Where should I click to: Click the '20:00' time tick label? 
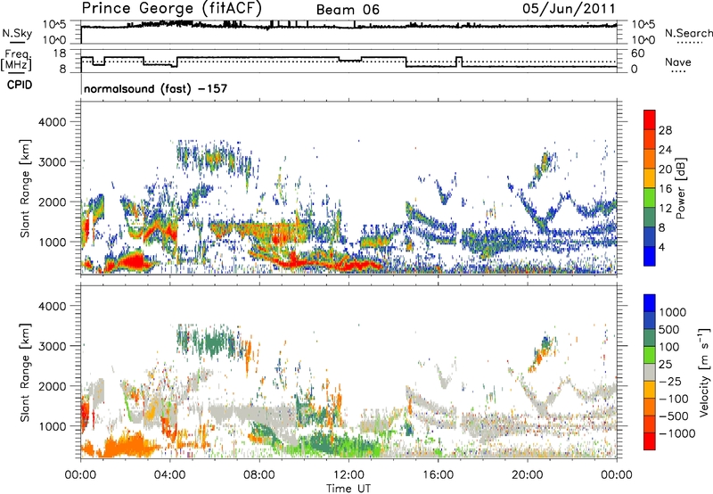pyautogui.click(x=528, y=475)
